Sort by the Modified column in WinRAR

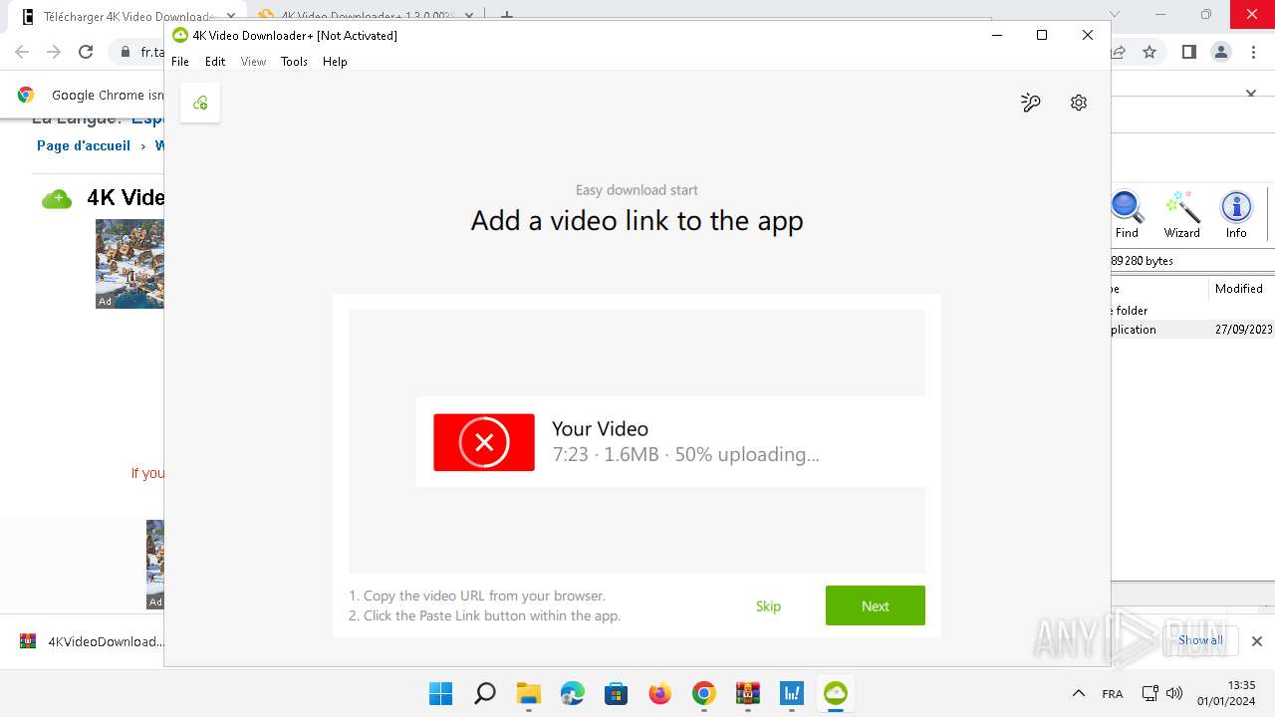(1241, 289)
